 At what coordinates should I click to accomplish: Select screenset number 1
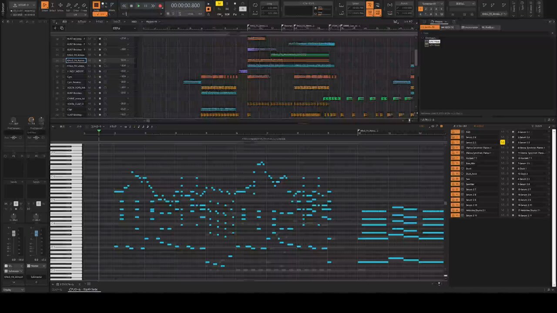click(420, 9)
